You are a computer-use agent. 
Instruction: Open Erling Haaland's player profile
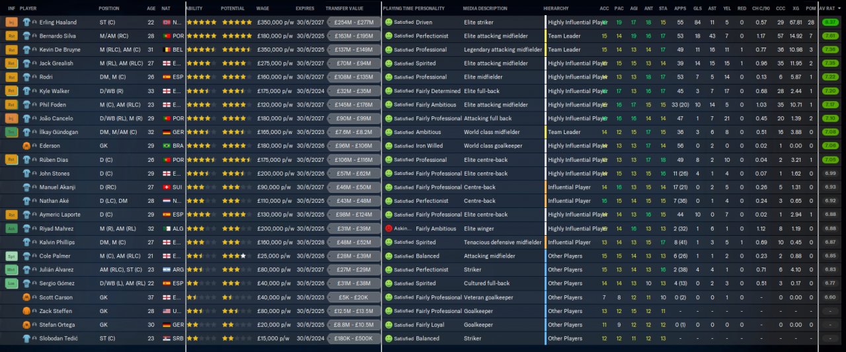click(59, 22)
